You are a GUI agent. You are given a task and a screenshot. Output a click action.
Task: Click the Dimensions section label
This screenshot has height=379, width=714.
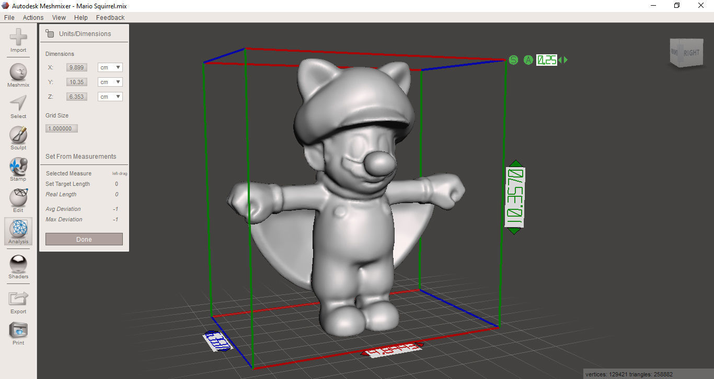(x=60, y=54)
